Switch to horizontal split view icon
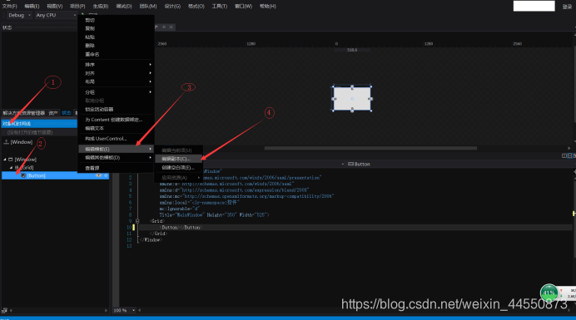Viewport: 576px width, 320px height. point(569,156)
